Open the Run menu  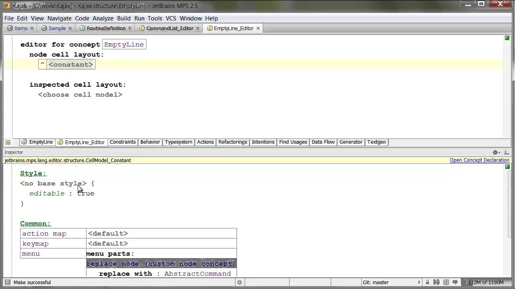point(139,18)
